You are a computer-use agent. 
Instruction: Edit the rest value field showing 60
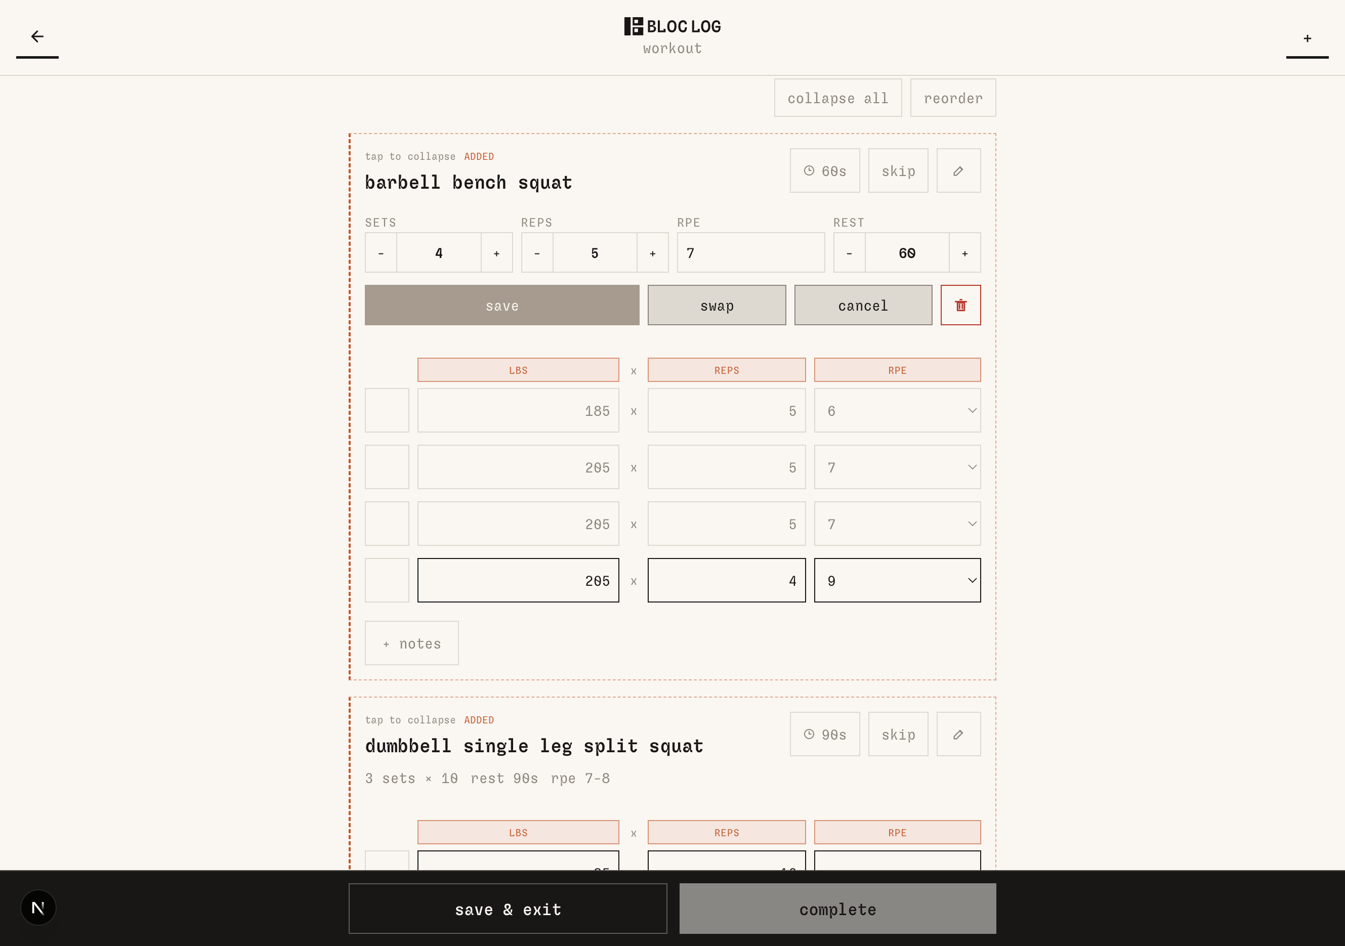pos(907,253)
